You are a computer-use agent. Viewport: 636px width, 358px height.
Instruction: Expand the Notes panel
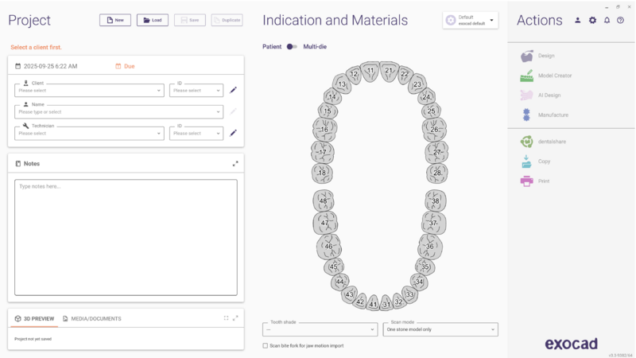[235, 164]
